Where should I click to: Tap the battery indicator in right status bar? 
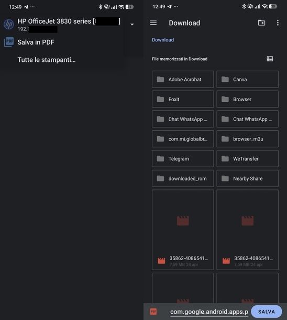[x=273, y=6]
